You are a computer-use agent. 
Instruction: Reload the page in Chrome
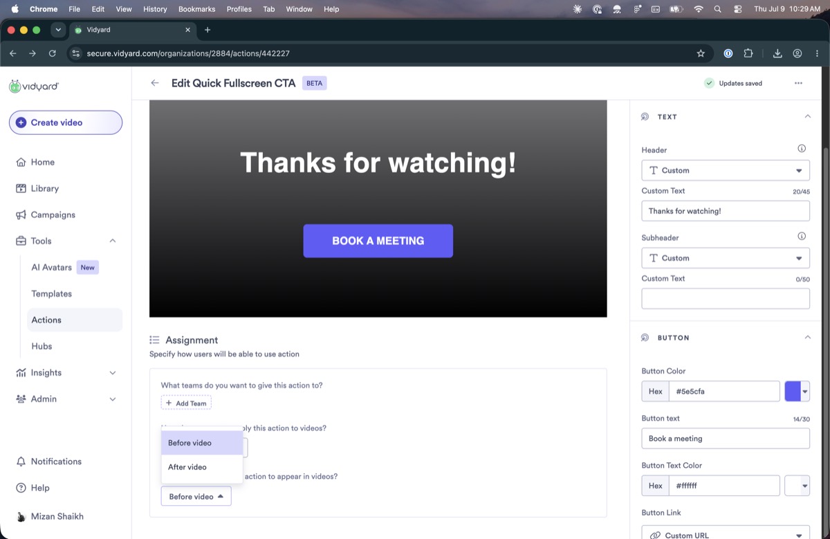click(x=53, y=53)
